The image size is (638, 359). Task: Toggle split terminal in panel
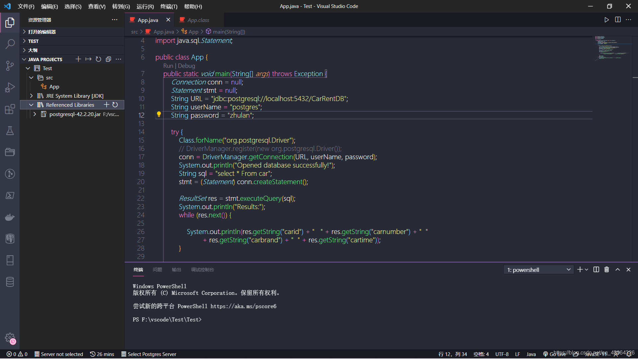pyautogui.click(x=596, y=270)
